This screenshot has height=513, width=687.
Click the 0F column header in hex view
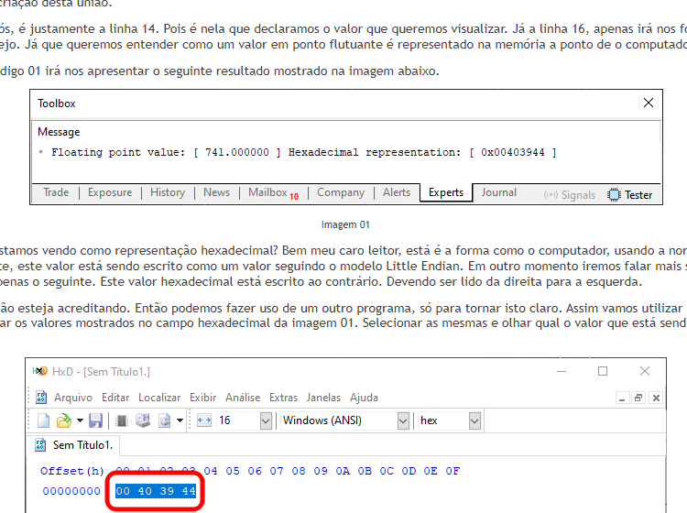453,471
